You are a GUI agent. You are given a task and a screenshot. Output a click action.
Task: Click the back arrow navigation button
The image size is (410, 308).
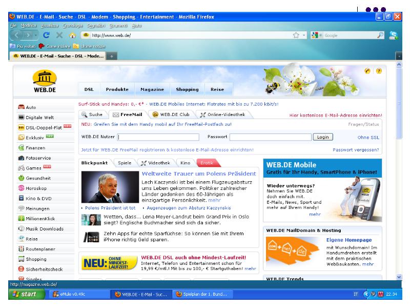16,35
